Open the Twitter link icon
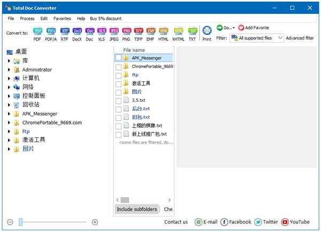The height and width of the screenshot is (232, 321). pos(258,222)
